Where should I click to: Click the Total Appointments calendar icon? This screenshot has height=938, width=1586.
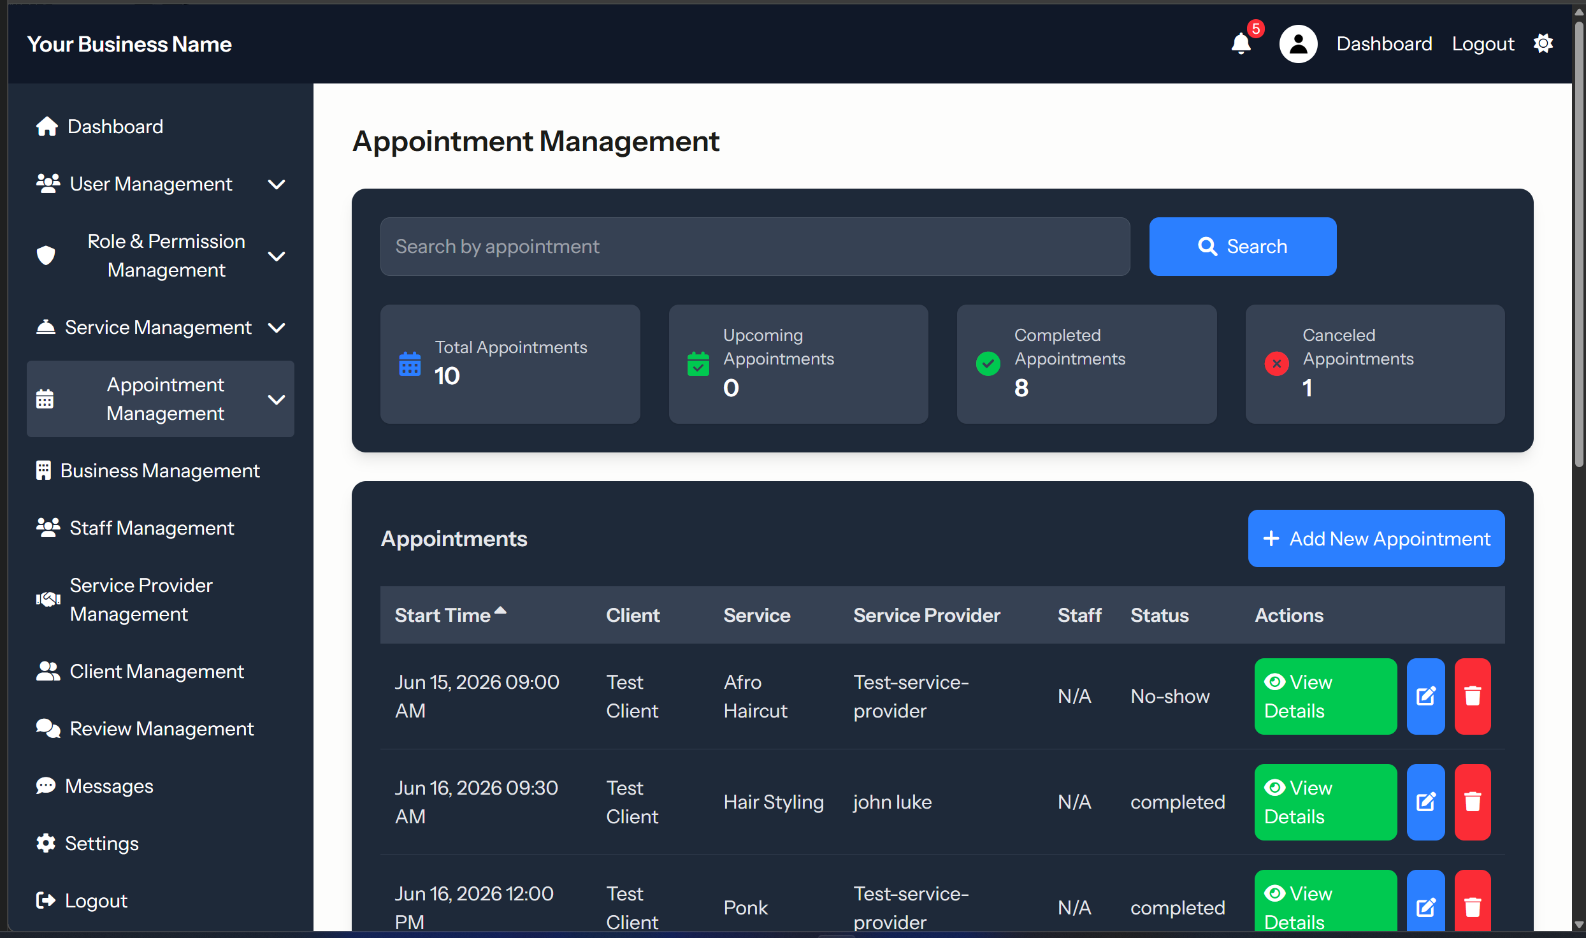pos(410,364)
